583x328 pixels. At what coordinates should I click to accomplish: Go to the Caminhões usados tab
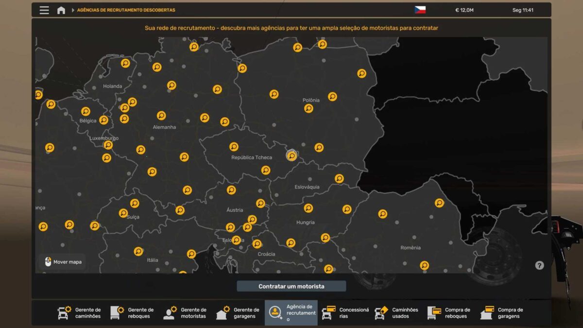point(397,313)
